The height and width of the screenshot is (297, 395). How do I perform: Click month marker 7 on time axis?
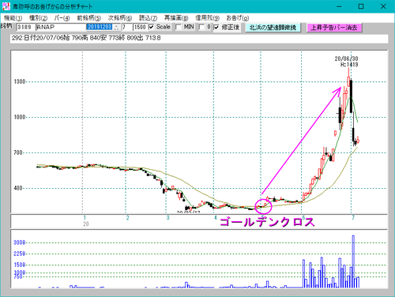click(x=353, y=218)
